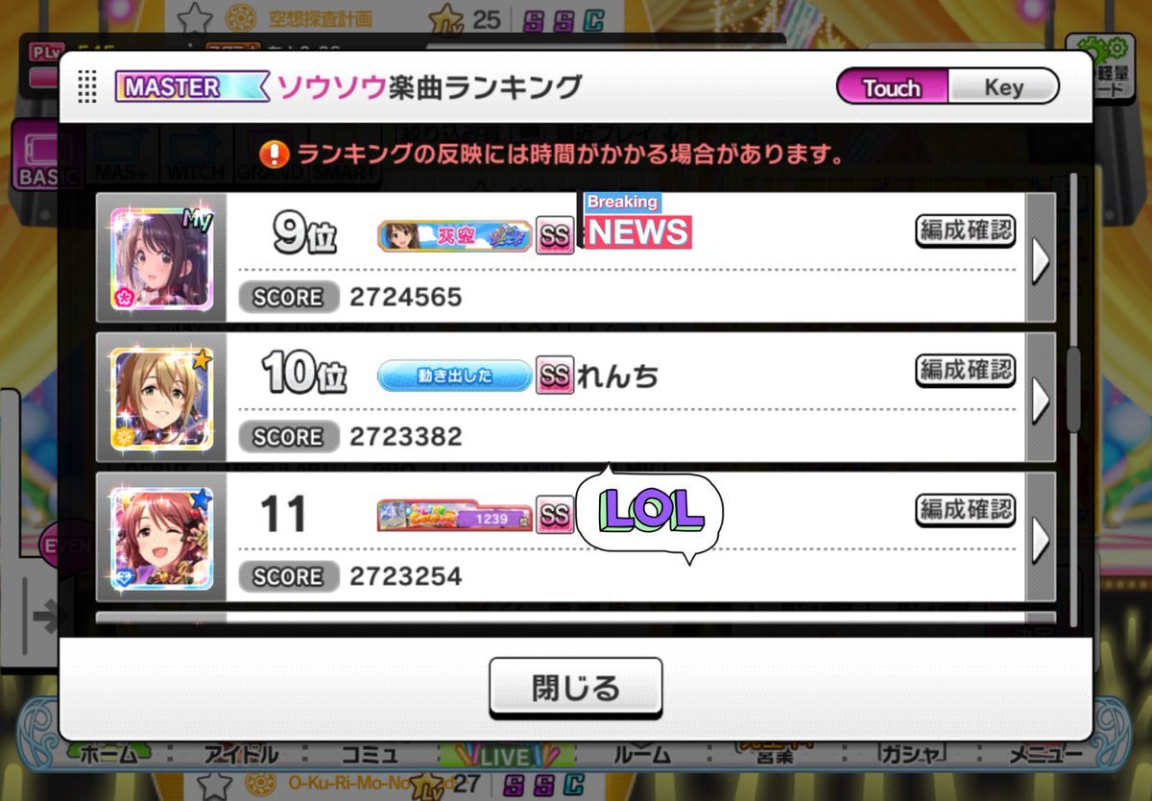The image size is (1152, 801).
Task: Click the grid dots icon beside MASTER
Action: (x=88, y=86)
